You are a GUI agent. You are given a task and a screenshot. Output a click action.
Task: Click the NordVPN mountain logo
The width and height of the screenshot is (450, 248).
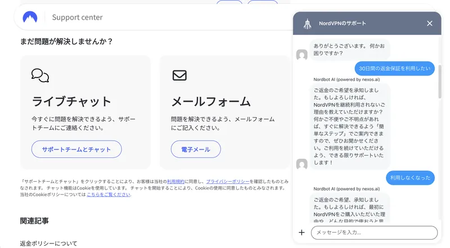[x=30, y=17]
